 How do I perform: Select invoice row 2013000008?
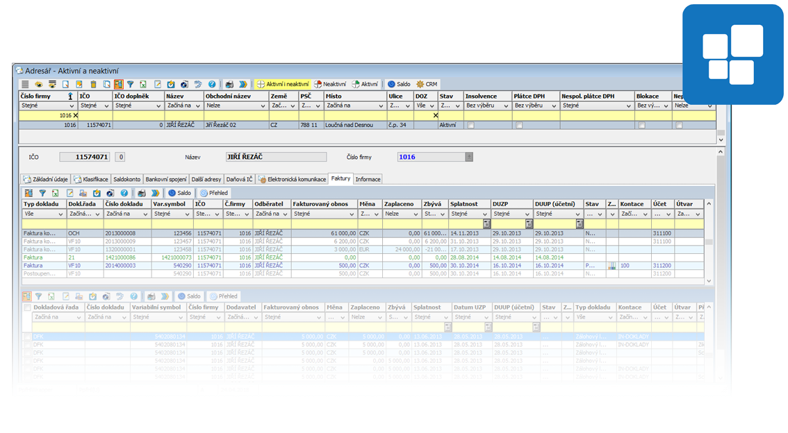(363, 233)
